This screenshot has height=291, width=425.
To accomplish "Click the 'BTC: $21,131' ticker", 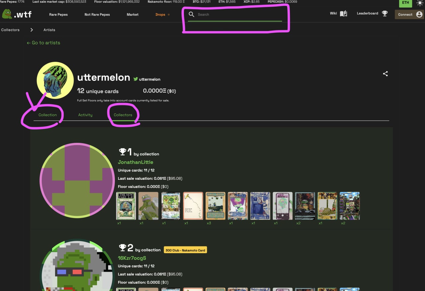I will pos(202,2).
